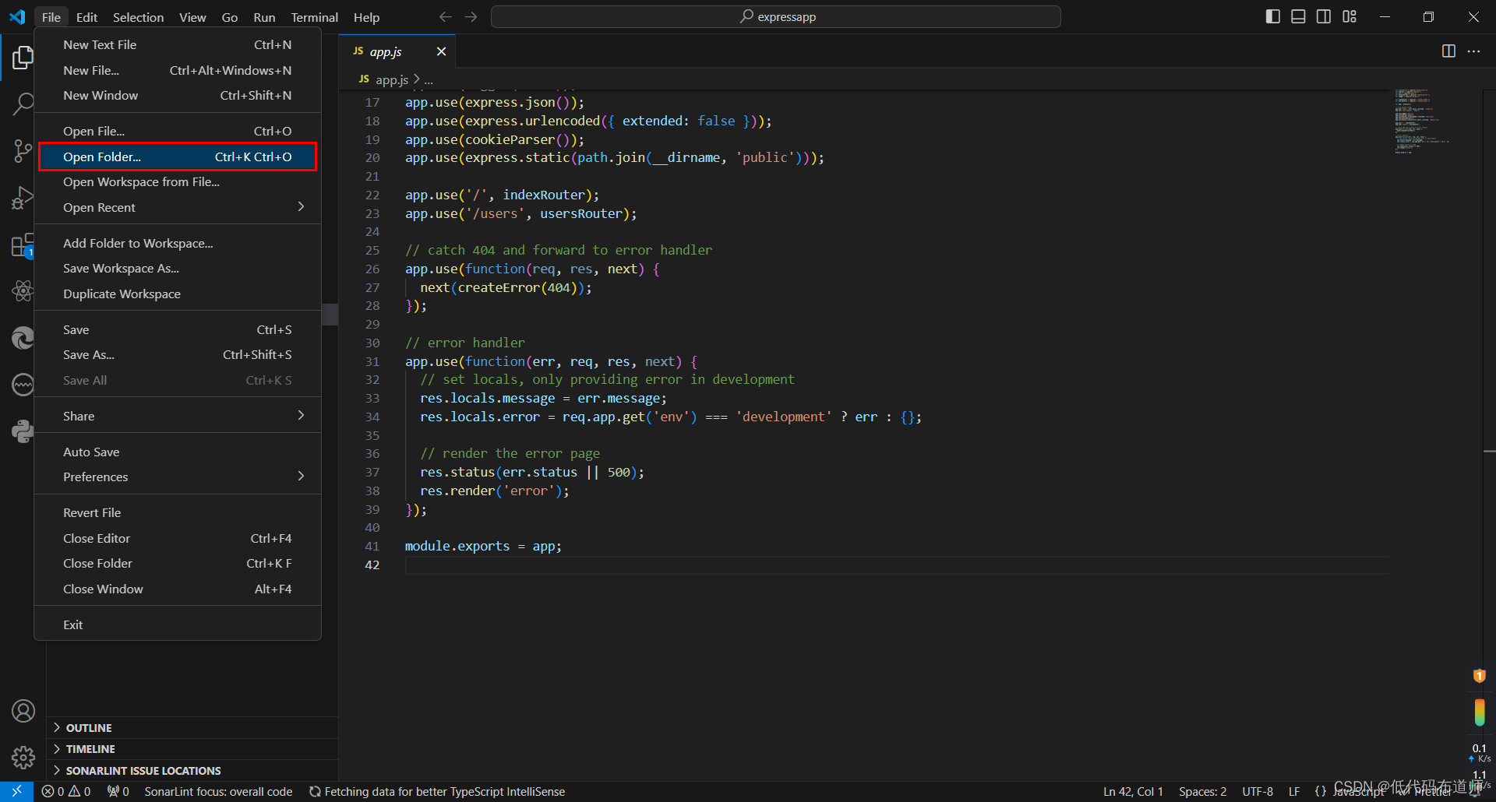This screenshot has height=802, width=1496.
Task: Open the Search view in activity bar
Action: pos(23,104)
